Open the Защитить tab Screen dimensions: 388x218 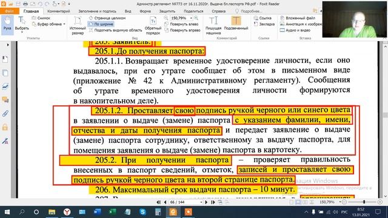pos(167,11)
